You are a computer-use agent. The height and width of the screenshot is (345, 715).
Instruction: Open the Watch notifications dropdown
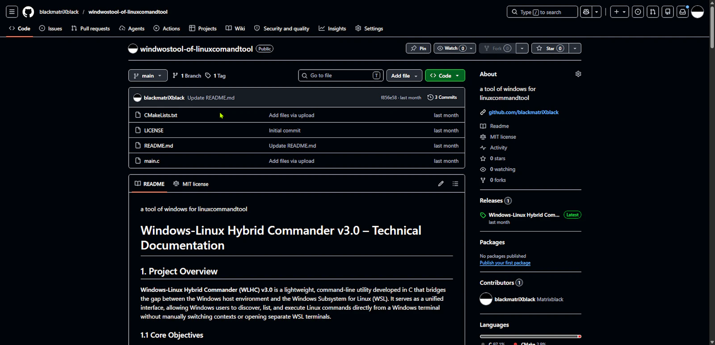coord(454,48)
